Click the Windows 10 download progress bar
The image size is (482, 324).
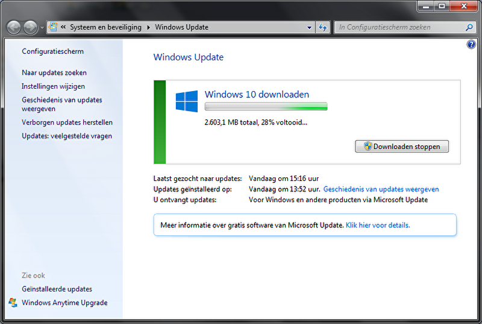[266, 107]
